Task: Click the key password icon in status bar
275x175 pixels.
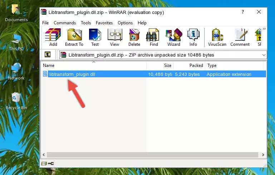Action: tap(51, 164)
